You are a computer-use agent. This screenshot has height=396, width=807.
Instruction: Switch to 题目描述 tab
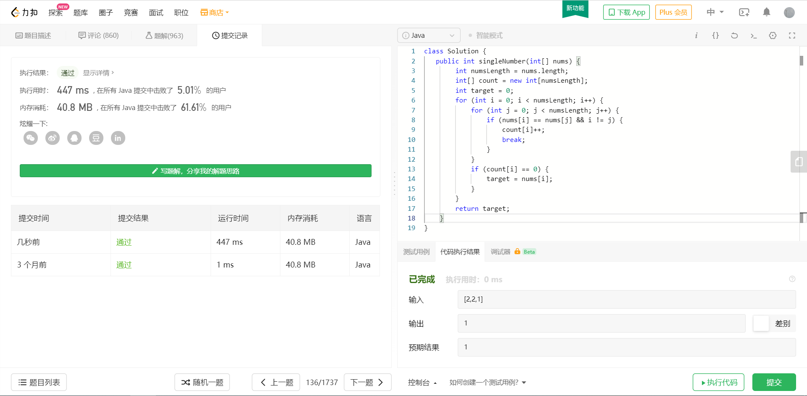(33, 35)
